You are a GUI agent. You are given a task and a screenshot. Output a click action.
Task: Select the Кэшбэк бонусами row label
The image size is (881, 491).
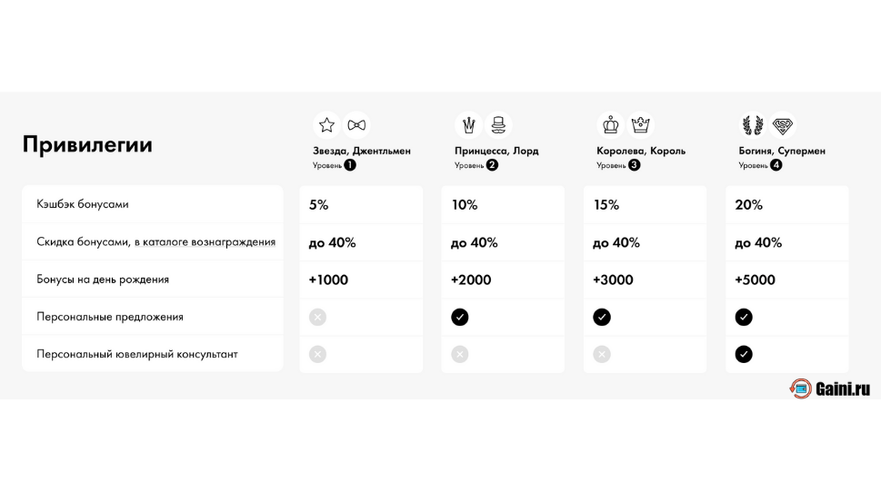[83, 204]
